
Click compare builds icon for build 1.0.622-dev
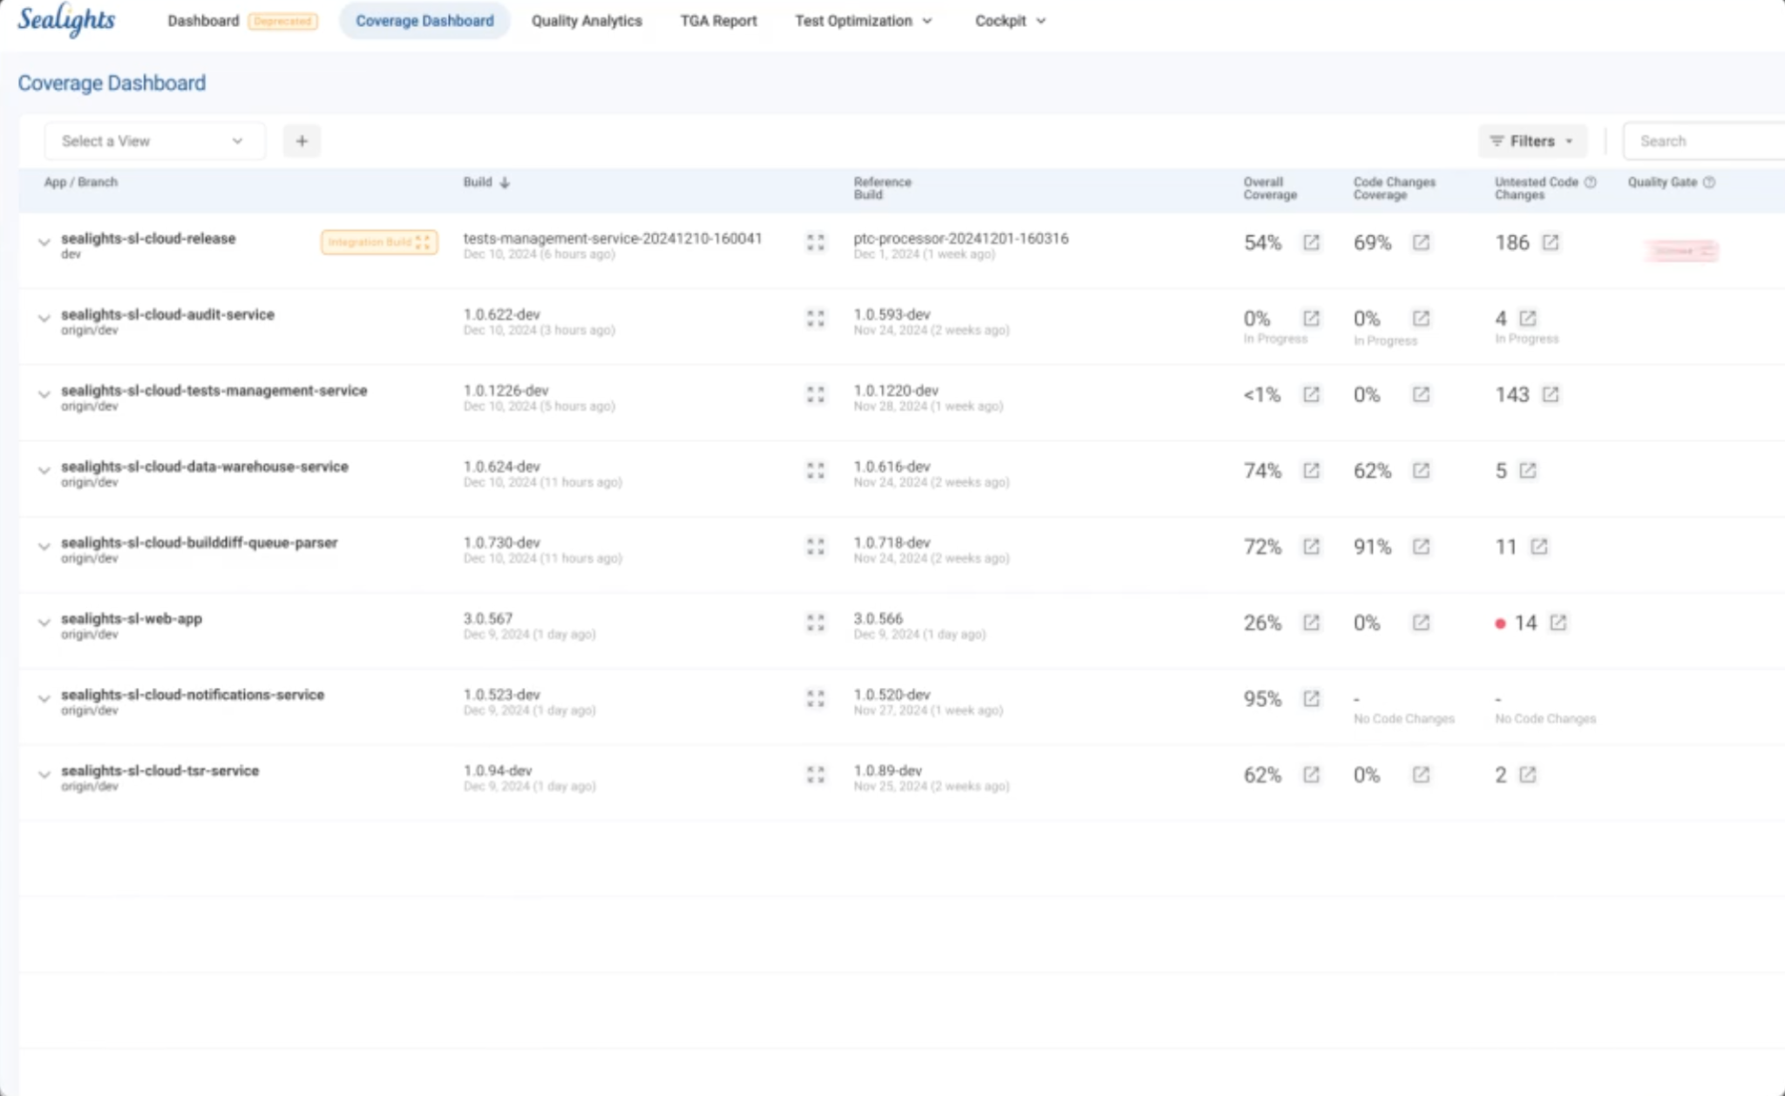pyautogui.click(x=815, y=318)
